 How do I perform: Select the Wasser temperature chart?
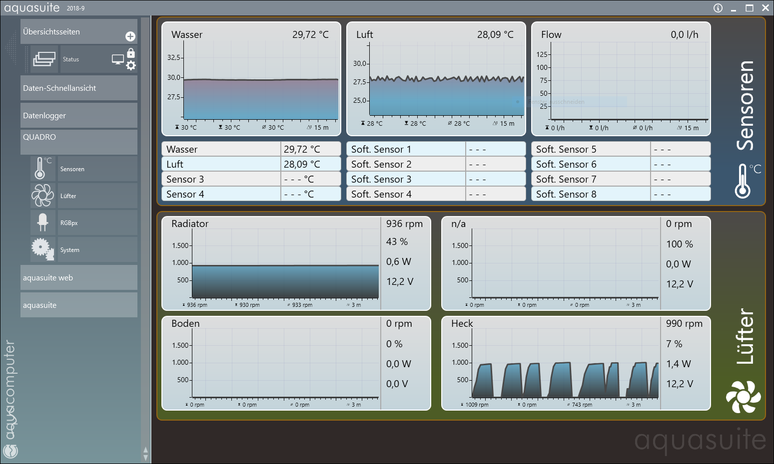tap(251, 79)
